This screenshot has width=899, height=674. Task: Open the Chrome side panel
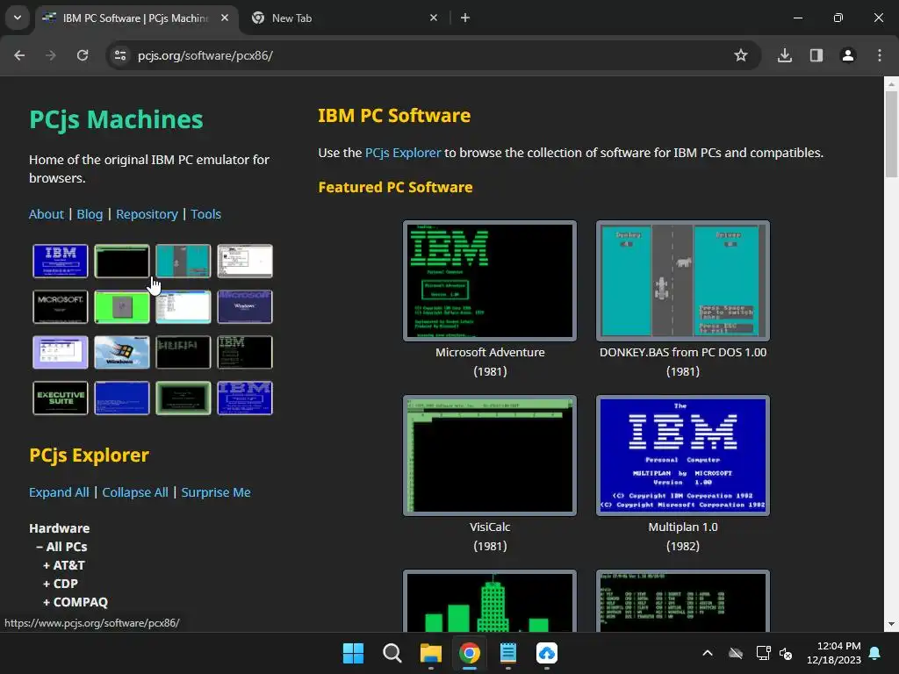(816, 55)
